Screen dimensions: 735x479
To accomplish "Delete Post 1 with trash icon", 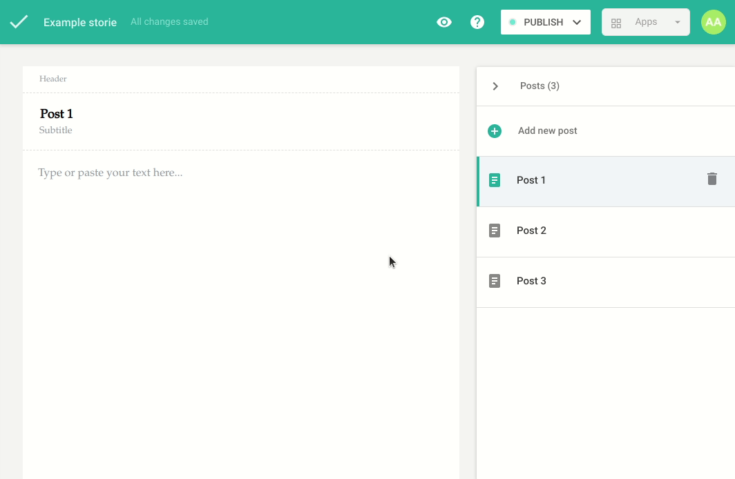I will 712,179.
